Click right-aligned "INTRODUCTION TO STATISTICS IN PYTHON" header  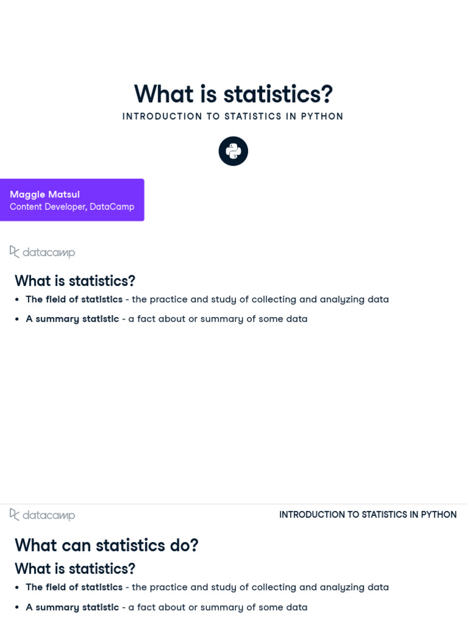[368, 515]
